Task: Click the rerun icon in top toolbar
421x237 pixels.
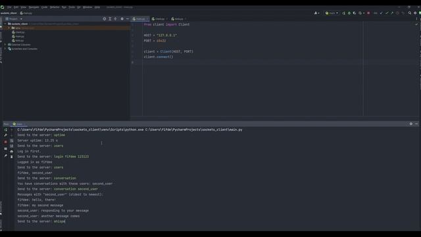Action: pyautogui.click(x=343, y=13)
